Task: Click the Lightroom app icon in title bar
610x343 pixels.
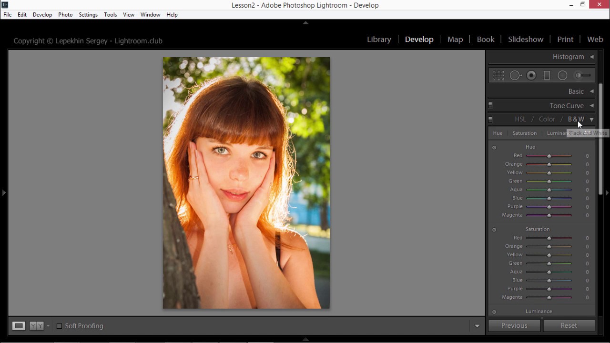Action: (x=5, y=5)
